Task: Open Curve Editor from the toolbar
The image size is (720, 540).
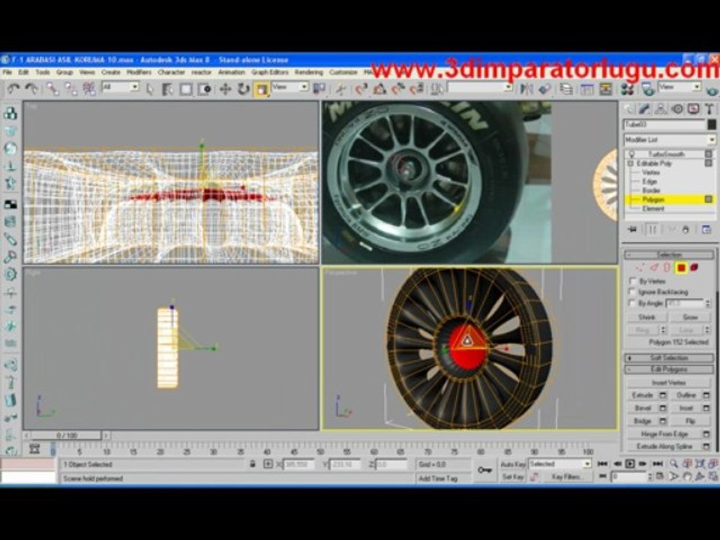Action: pyautogui.click(x=586, y=88)
